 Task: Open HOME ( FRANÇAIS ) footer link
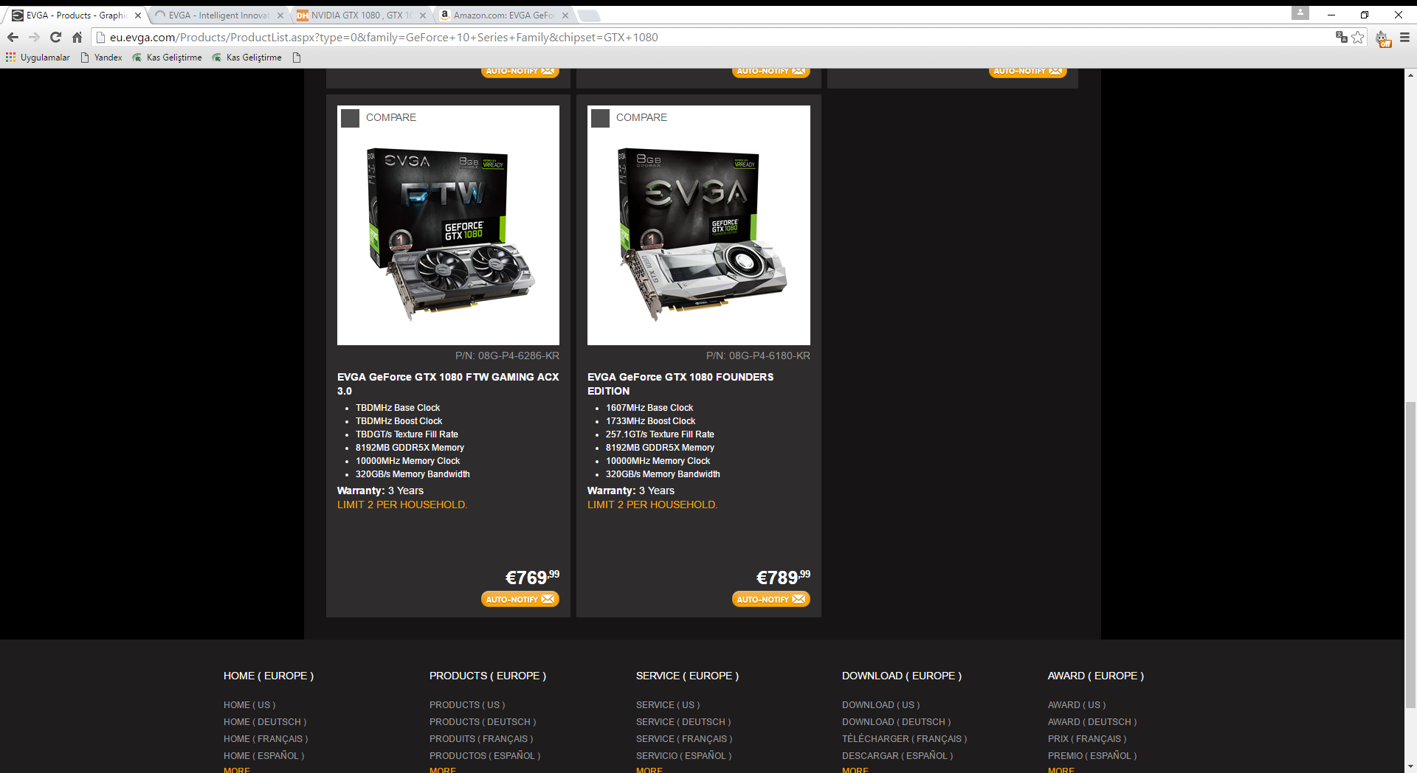[266, 739]
